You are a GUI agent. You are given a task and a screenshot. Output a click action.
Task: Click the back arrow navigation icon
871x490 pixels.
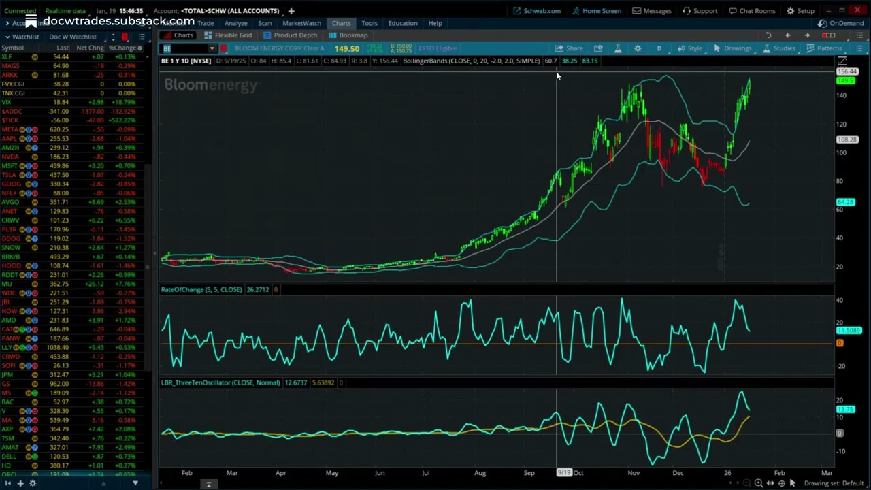click(x=788, y=35)
